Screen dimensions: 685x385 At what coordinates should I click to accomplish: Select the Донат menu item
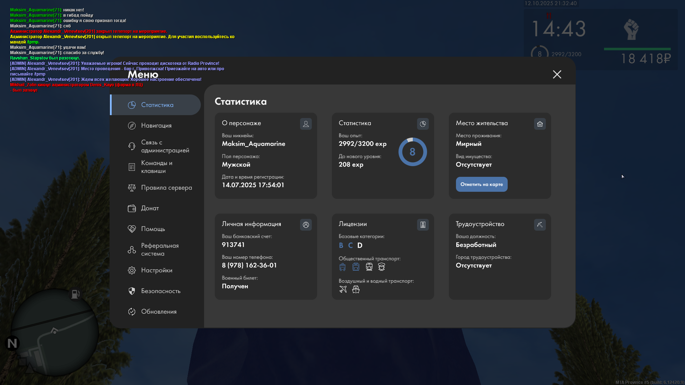[150, 208]
